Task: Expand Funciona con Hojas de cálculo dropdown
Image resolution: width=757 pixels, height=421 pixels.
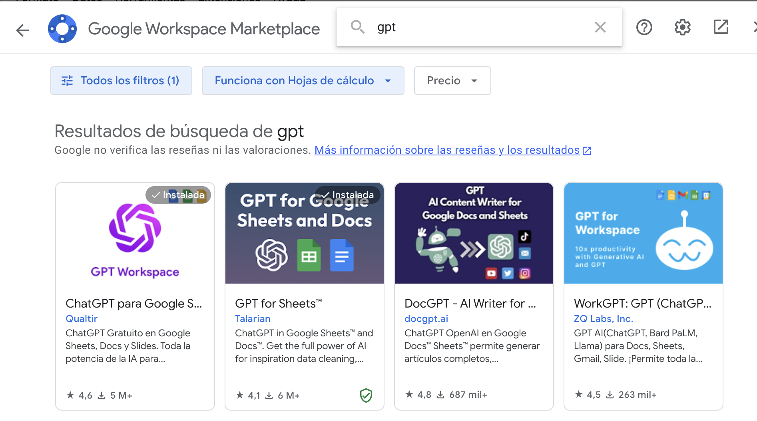Action: point(303,81)
